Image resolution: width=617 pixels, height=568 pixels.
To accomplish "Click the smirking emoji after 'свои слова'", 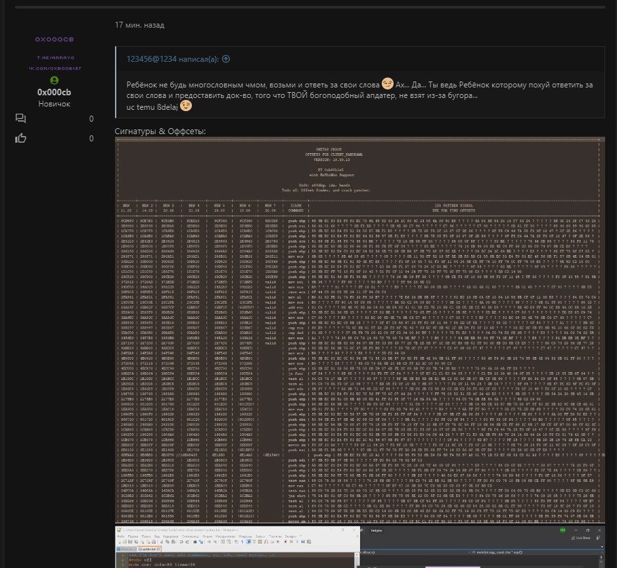I will [388, 84].
